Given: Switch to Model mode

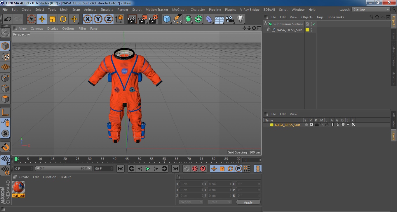Looking at the screenshot, I should pyautogui.click(x=5, y=46).
